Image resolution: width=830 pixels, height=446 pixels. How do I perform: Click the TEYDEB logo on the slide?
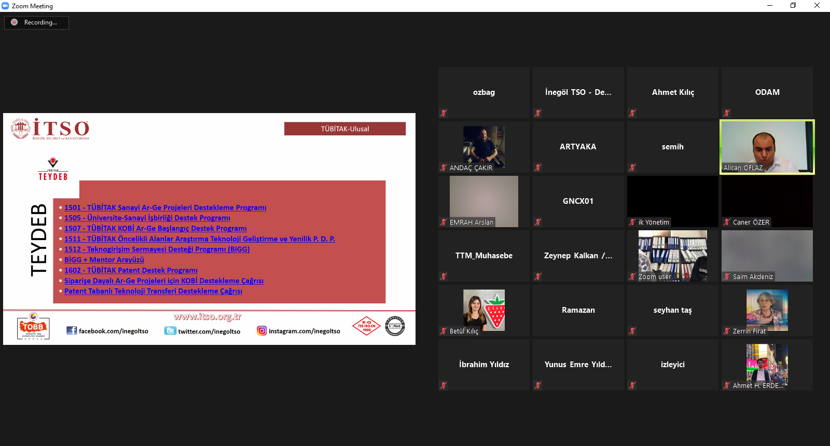tap(53, 169)
